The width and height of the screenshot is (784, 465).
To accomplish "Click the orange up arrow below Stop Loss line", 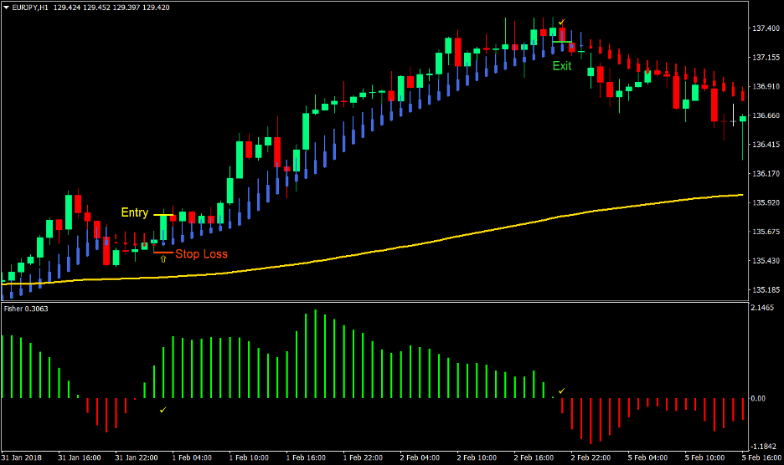I will 163,260.
